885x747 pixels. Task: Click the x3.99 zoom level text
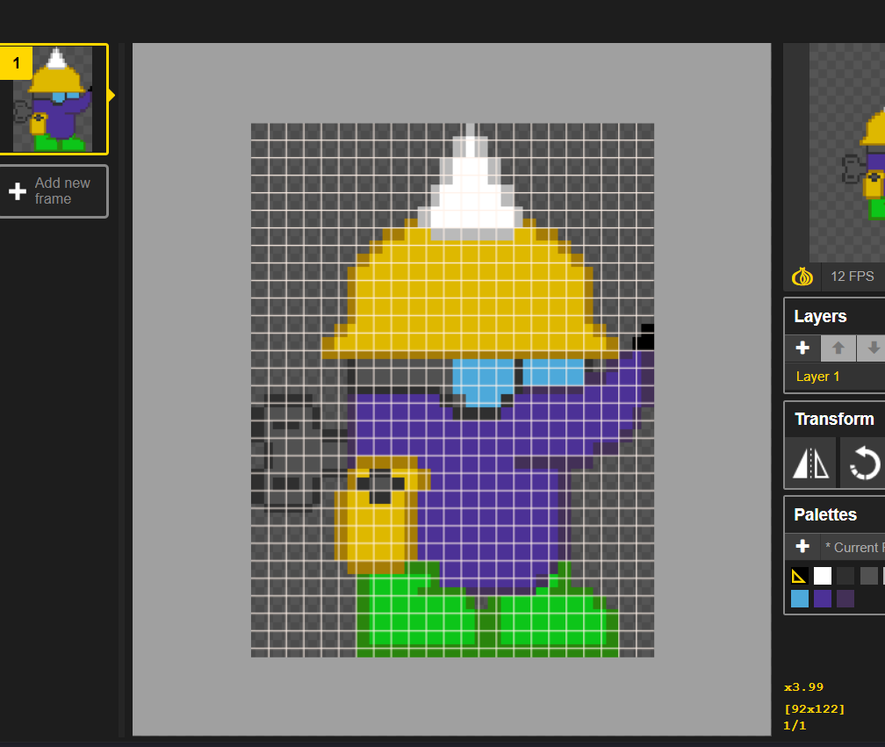coord(803,687)
